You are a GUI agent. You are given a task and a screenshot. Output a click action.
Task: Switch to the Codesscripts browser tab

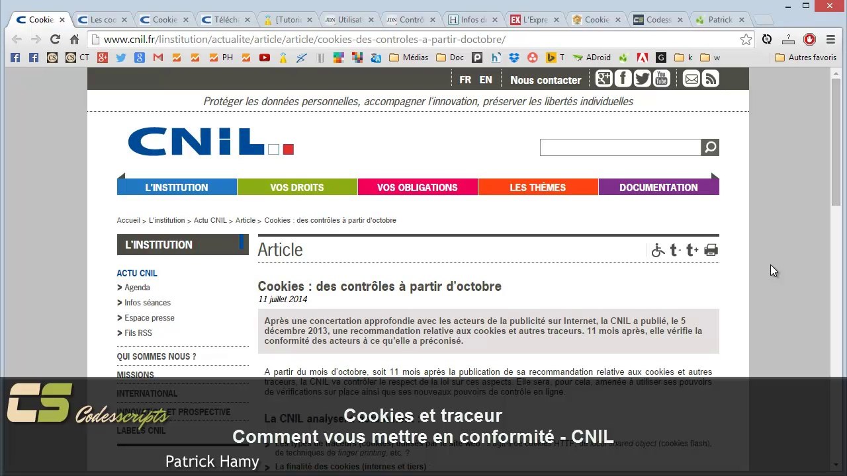656,20
